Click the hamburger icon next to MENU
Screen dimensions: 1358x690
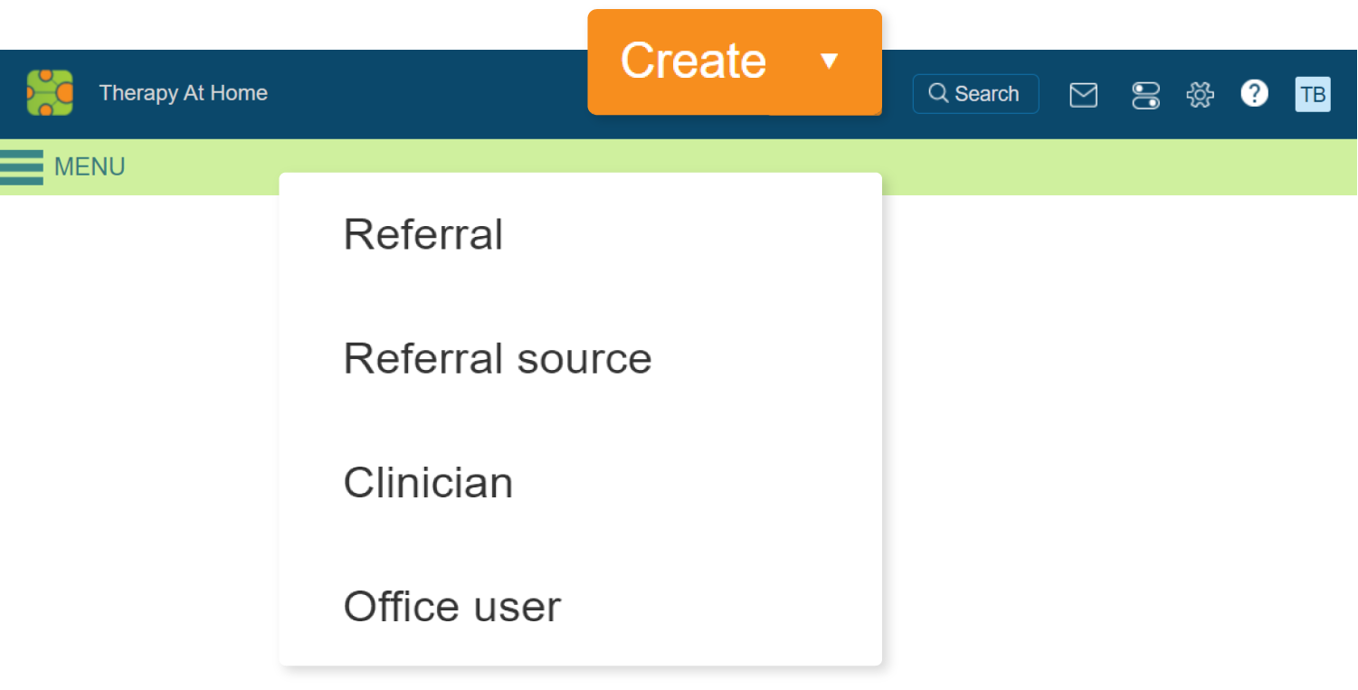(21, 166)
